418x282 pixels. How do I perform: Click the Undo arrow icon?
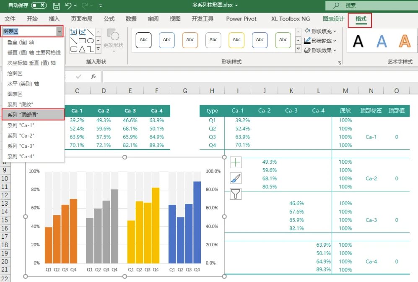click(x=68, y=6)
